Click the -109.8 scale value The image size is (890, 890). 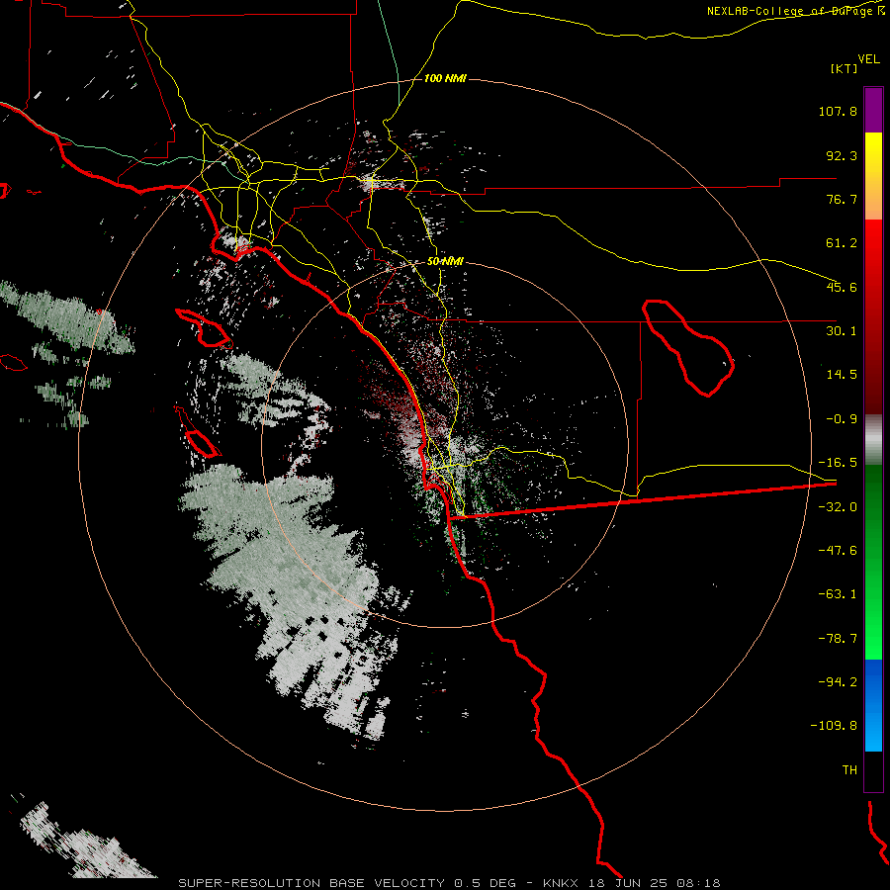point(834,726)
